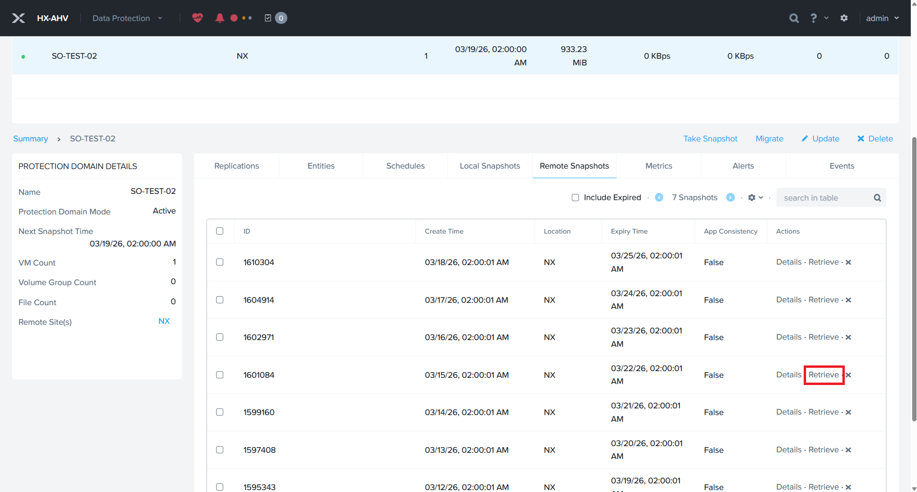This screenshot has width=917, height=492.
Task: Open the admin user dropdown
Action: [882, 18]
